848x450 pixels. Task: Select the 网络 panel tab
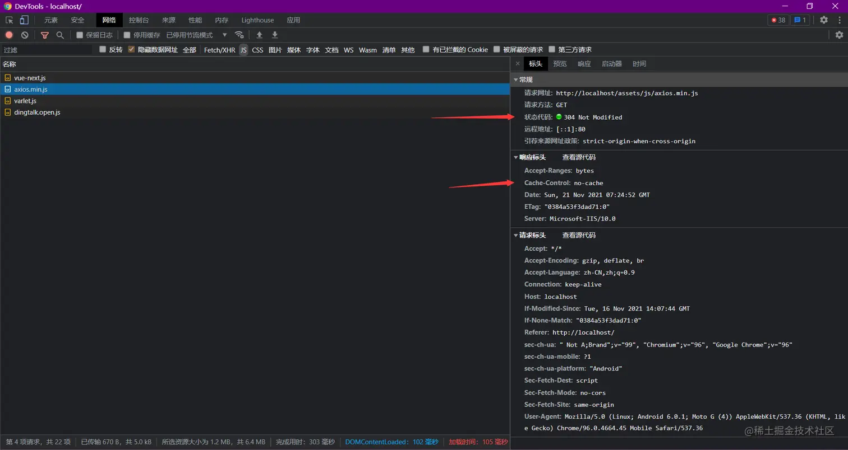[109, 20]
